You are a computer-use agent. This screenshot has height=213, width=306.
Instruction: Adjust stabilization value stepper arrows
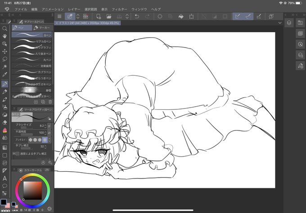(45, 147)
